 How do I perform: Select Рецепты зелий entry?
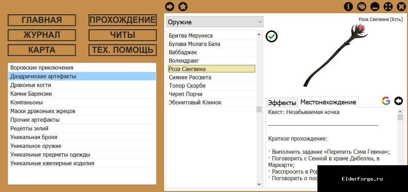point(82,129)
